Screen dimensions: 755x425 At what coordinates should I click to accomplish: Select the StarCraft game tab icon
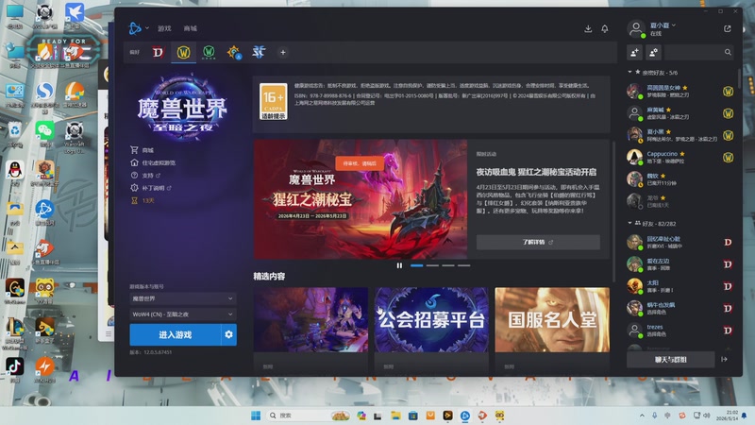coord(259,52)
